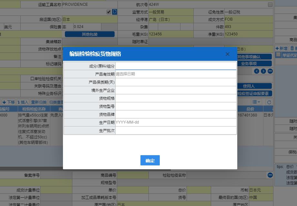Click the 确定 confirm button

[x=150, y=160]
